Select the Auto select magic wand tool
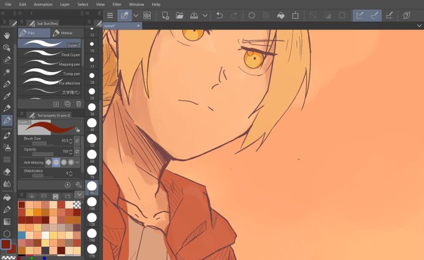The height and width of the screenshot is (260, 424). [7, 72]
